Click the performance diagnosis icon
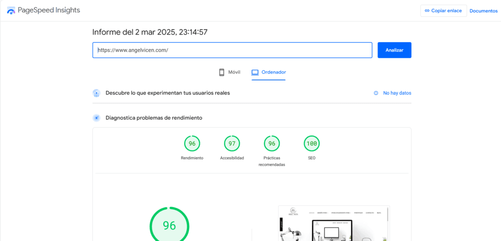This screenshot has width=501, height=241. tap(97, 118)
